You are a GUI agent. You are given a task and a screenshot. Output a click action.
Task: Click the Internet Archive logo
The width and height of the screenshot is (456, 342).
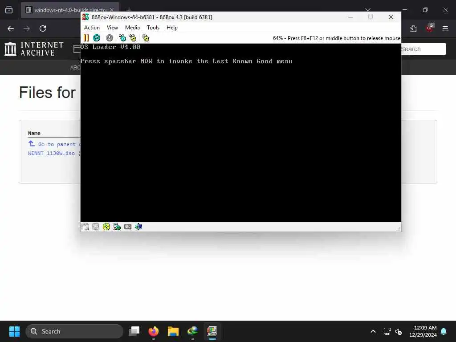34,49
